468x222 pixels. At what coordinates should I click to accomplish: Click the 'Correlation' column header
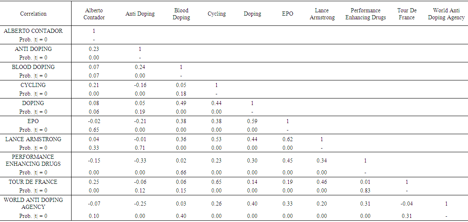pos(33,14)
